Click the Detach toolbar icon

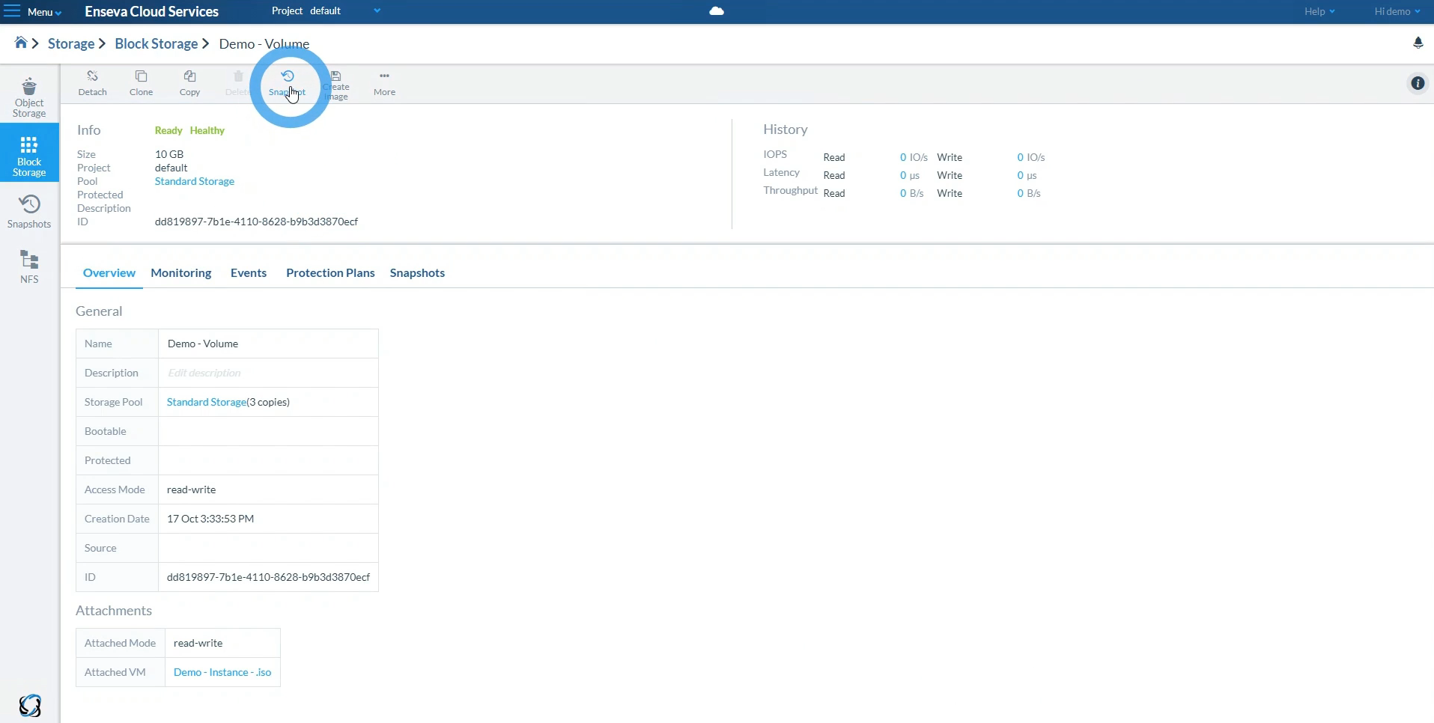tap(93, 83)
